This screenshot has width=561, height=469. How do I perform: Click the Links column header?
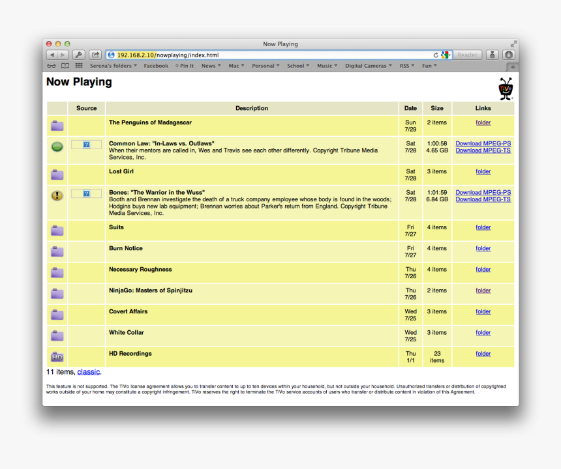[x=483, y=108]
